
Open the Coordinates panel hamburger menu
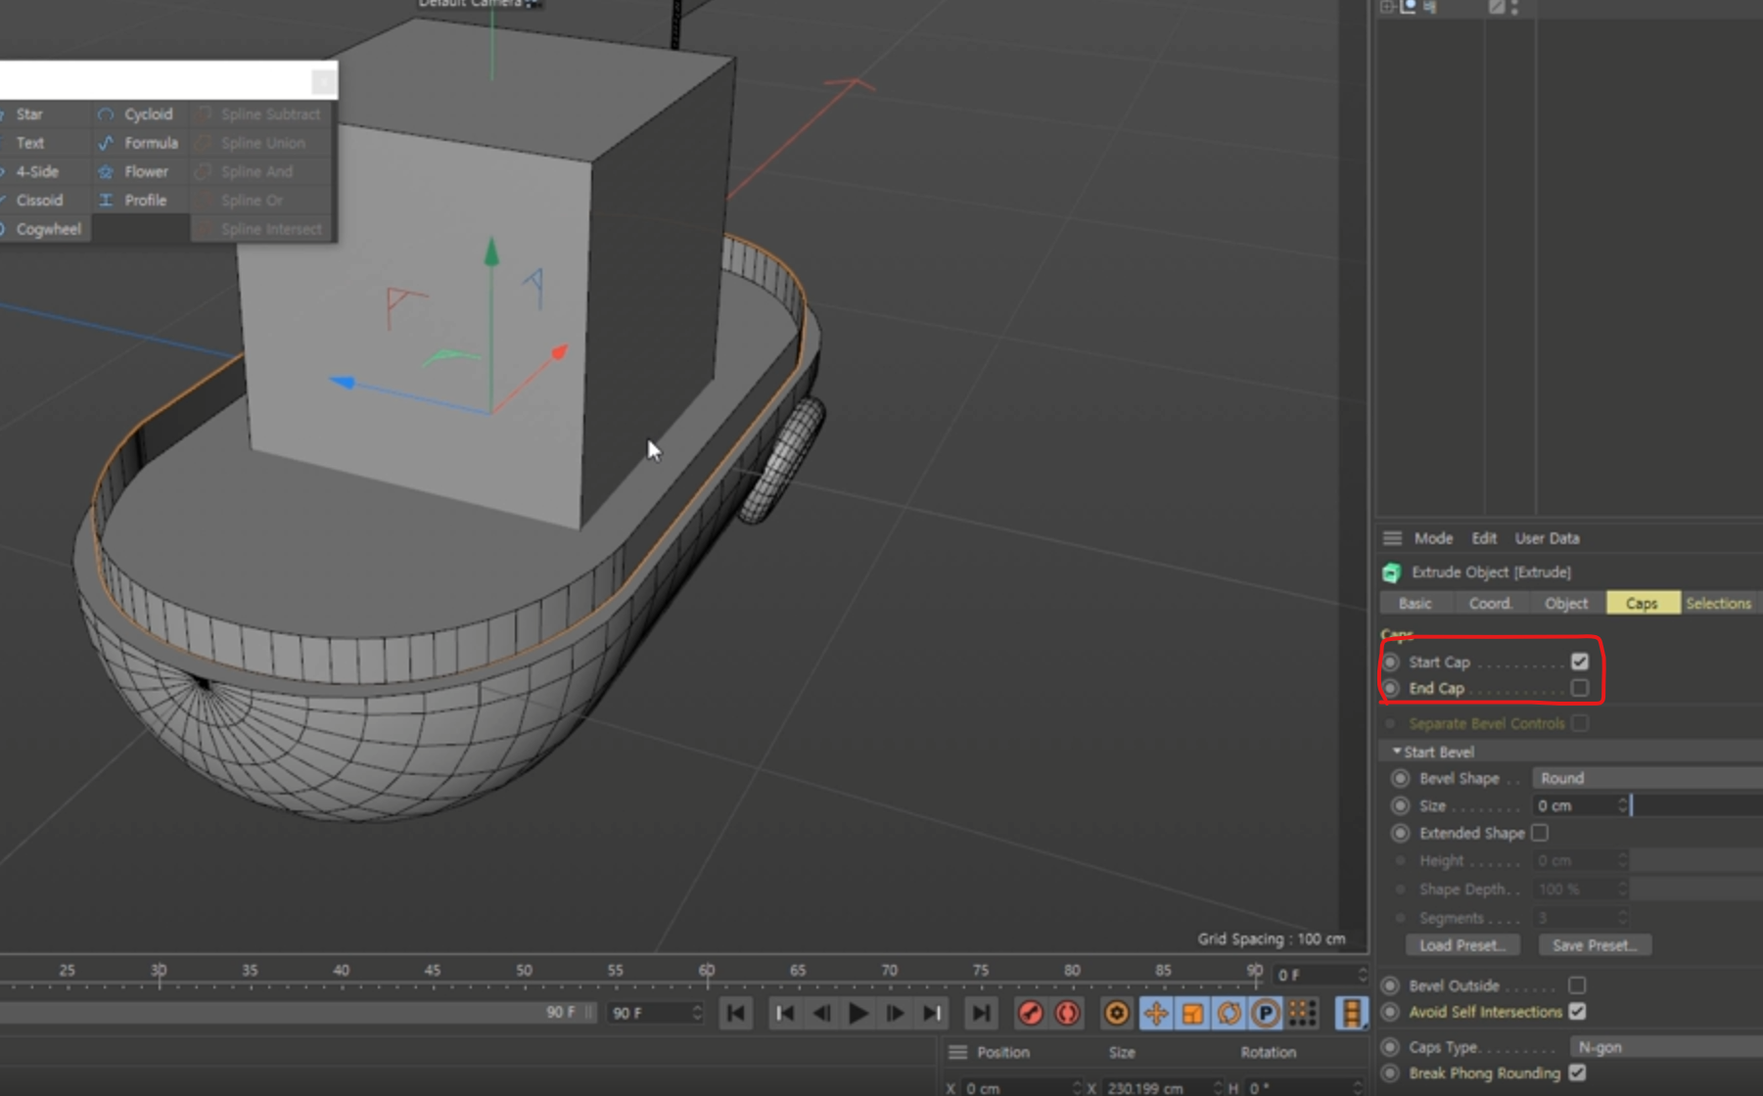click(x=957, y=1052)
